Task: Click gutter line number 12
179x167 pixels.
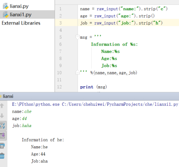Action: click(59, 87)
